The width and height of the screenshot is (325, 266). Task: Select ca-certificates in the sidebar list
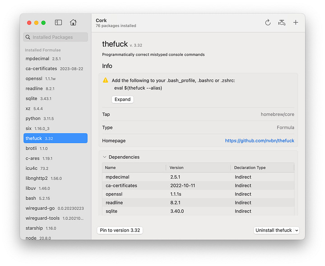coord(56,69)
